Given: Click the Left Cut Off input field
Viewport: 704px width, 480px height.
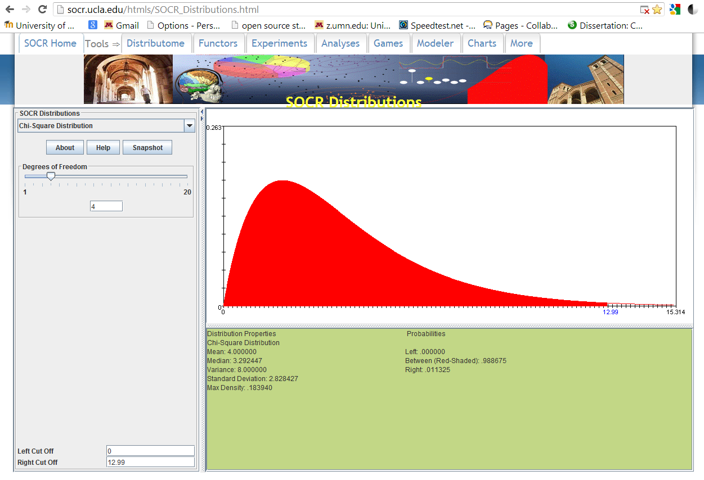Looking at the screenshot, I should (150, 451).
